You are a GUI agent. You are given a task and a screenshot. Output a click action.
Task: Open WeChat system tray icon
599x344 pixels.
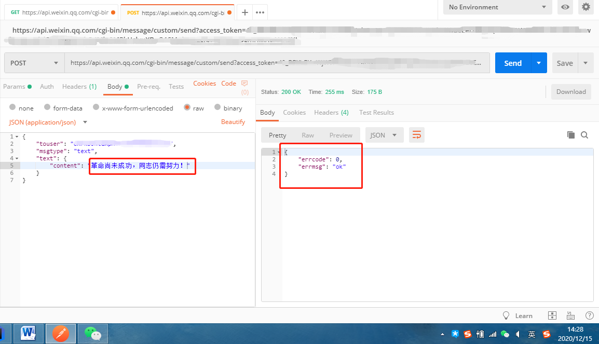coord(505,334)
